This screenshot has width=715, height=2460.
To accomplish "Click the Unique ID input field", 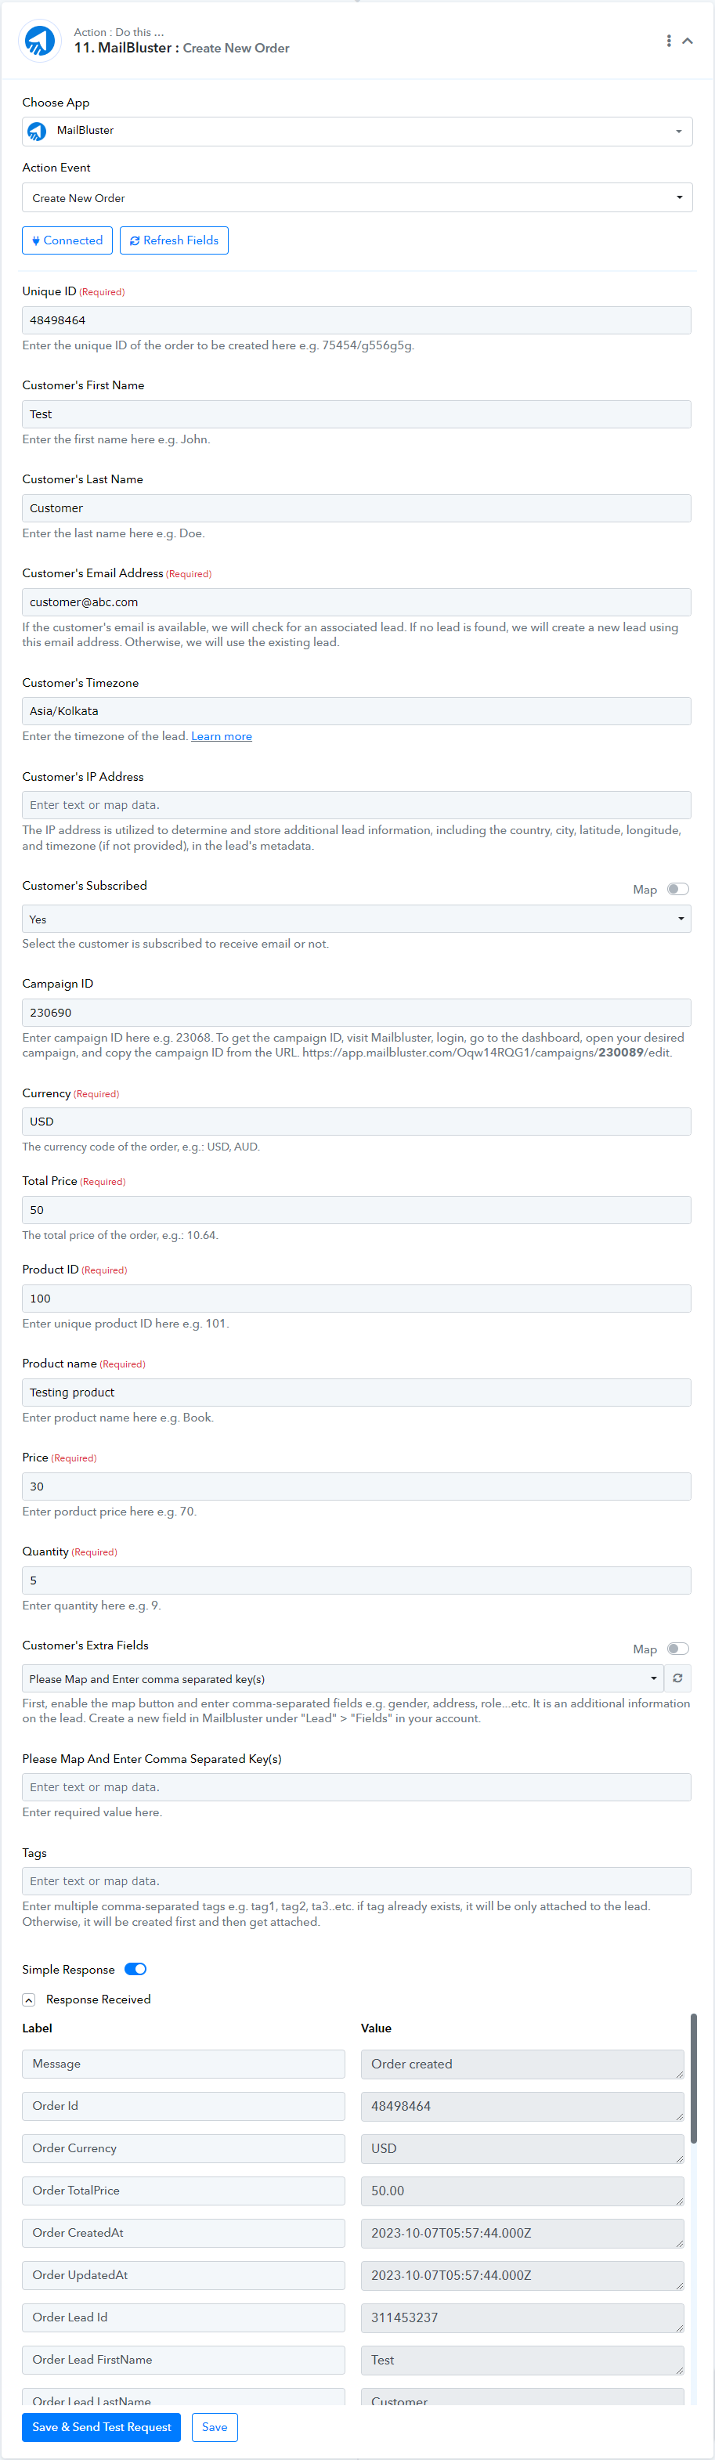I will pos(357,320).
